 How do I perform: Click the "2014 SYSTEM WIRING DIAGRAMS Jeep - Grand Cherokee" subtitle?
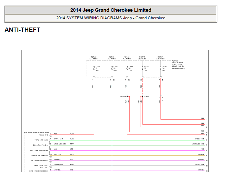pyautogui.click(x=111, y=18)
